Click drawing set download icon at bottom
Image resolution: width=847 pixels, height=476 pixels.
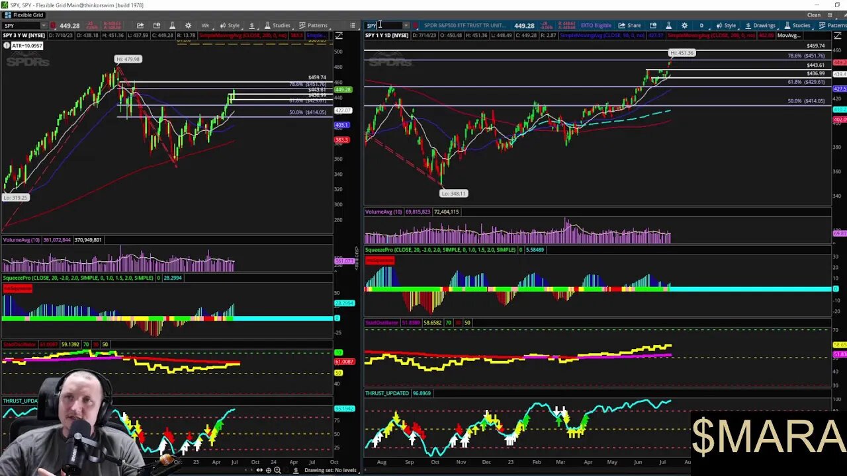click(296, 470)
